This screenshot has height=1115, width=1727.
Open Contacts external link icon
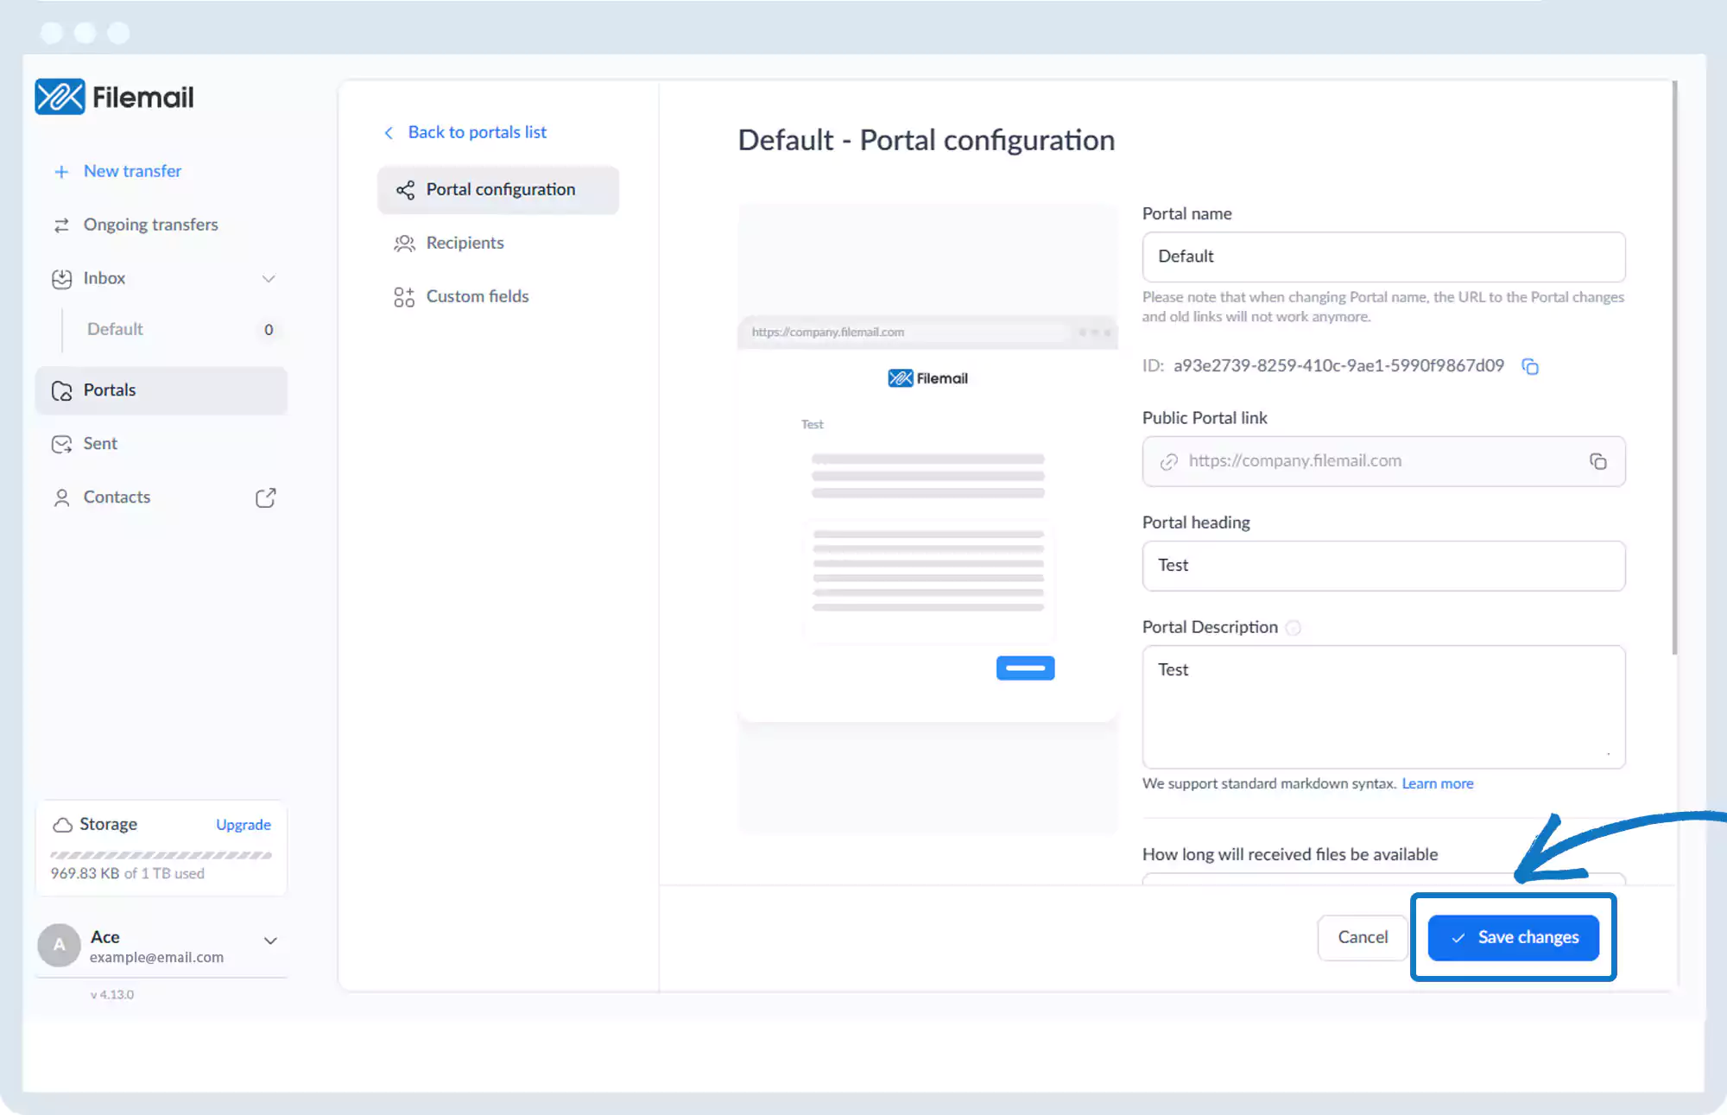pyautogui.click(x=265, y=497)
